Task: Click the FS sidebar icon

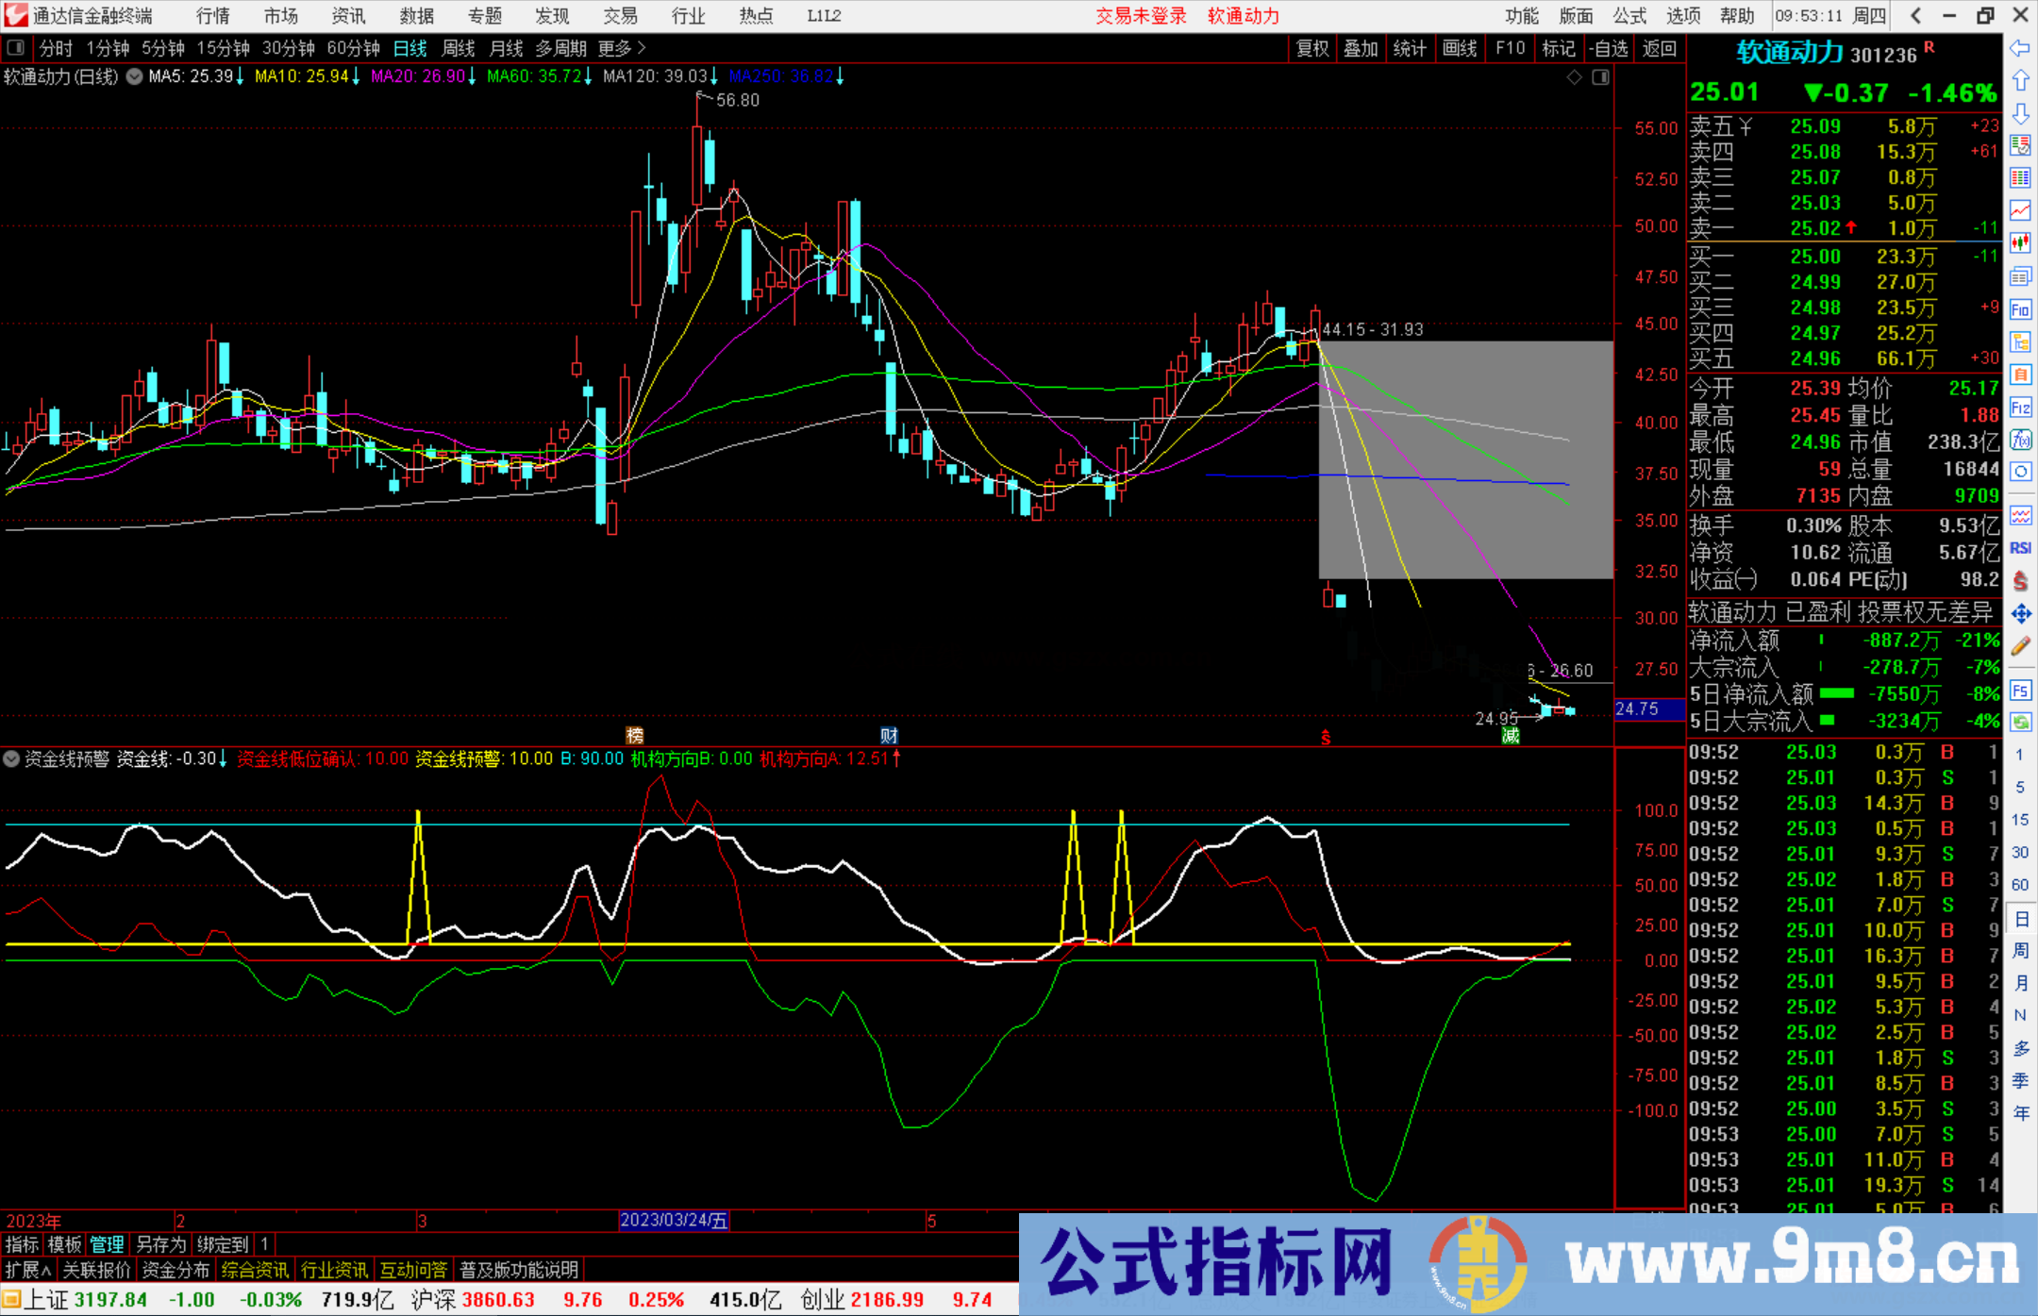Action: tap(2020, 691)
